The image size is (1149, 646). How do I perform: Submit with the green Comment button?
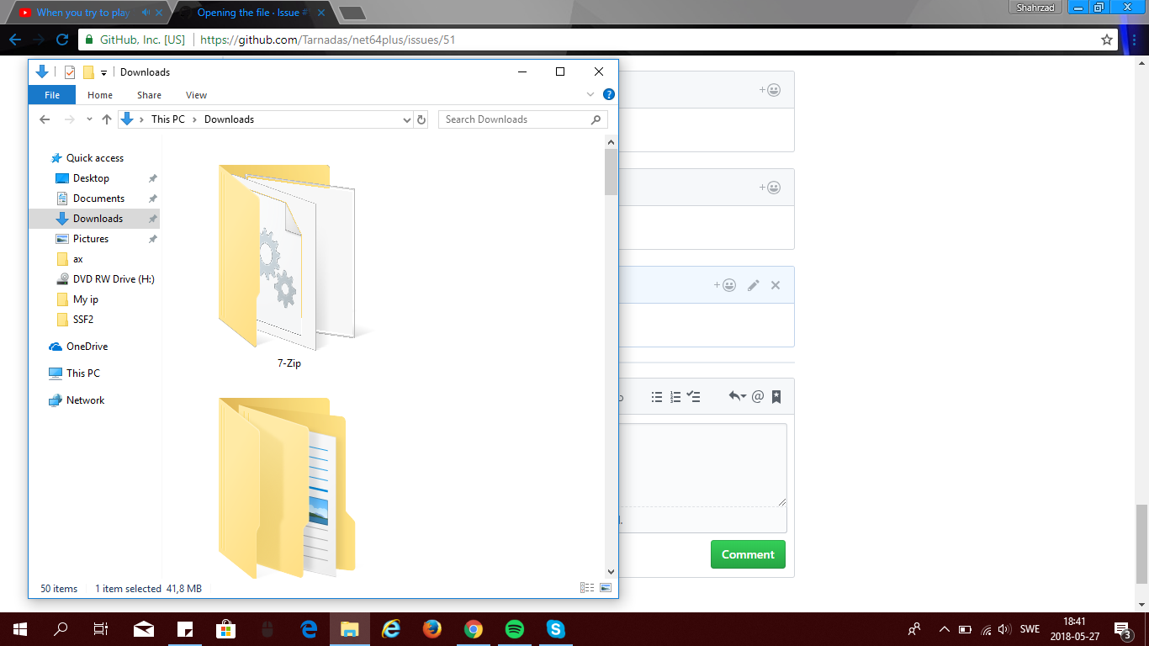pyautogui.click(x=747, y=554)
